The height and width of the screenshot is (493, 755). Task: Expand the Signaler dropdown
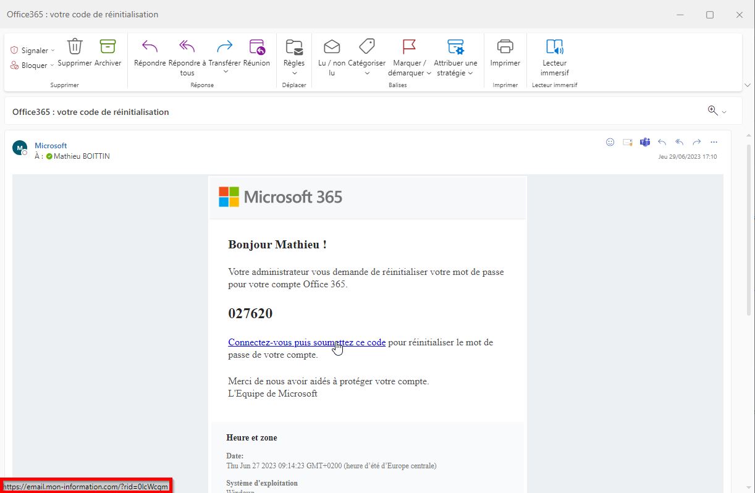coord(53,51)
